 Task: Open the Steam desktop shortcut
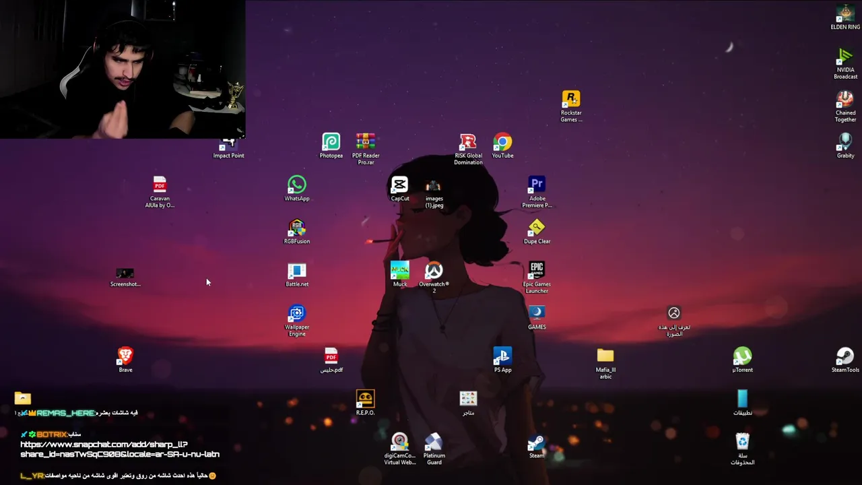click(537, 445)
